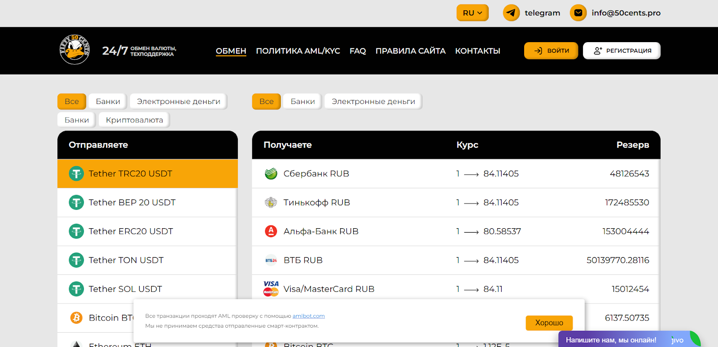Click the РЕГИСТРАЦИЯ button

pyautogui.click(x=622, y=51)
